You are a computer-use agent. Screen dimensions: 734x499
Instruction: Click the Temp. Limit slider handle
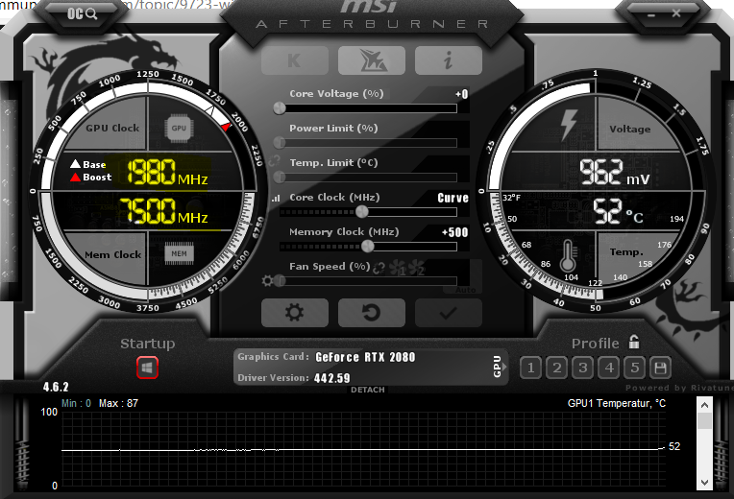280,177
